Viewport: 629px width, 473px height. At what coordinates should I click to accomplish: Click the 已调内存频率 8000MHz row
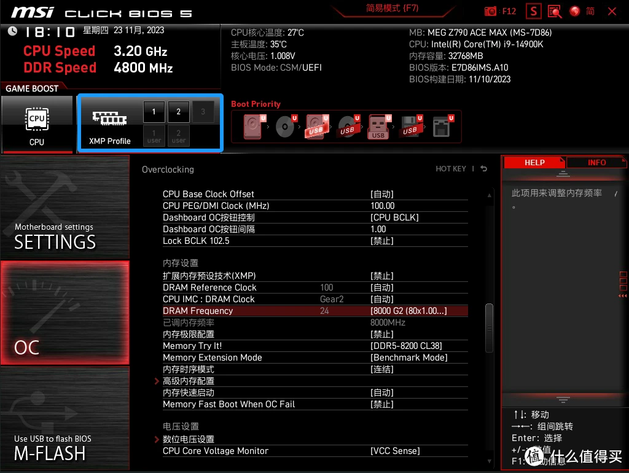315,322
